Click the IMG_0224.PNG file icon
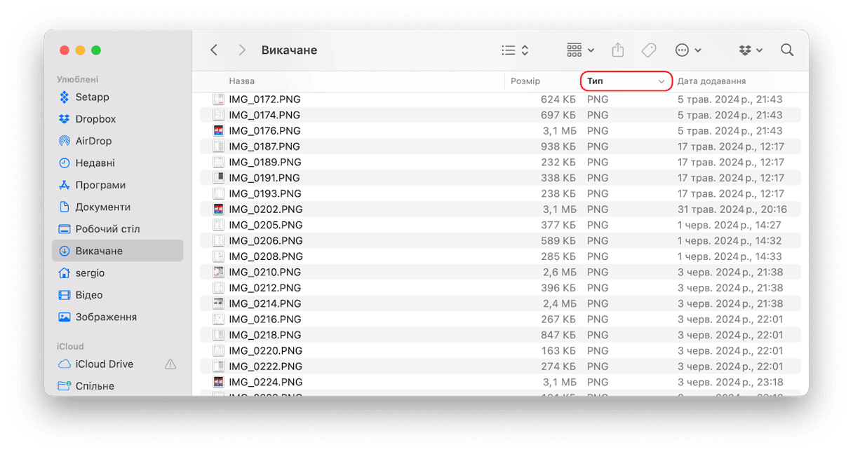Screen dimensions: 853x454 click(x=219, y=382)
